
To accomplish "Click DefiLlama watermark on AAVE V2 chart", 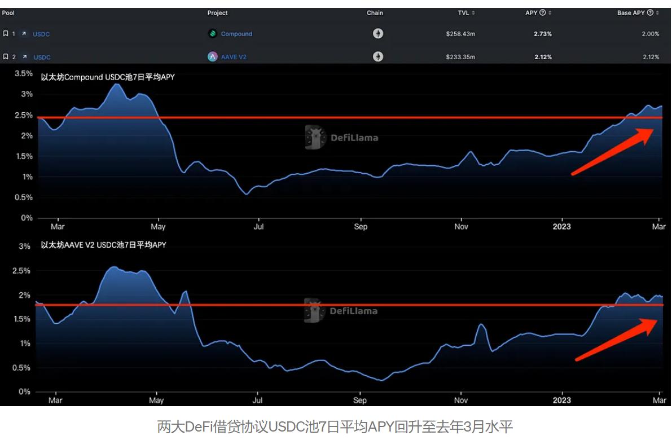I will (x=341, y=311).
